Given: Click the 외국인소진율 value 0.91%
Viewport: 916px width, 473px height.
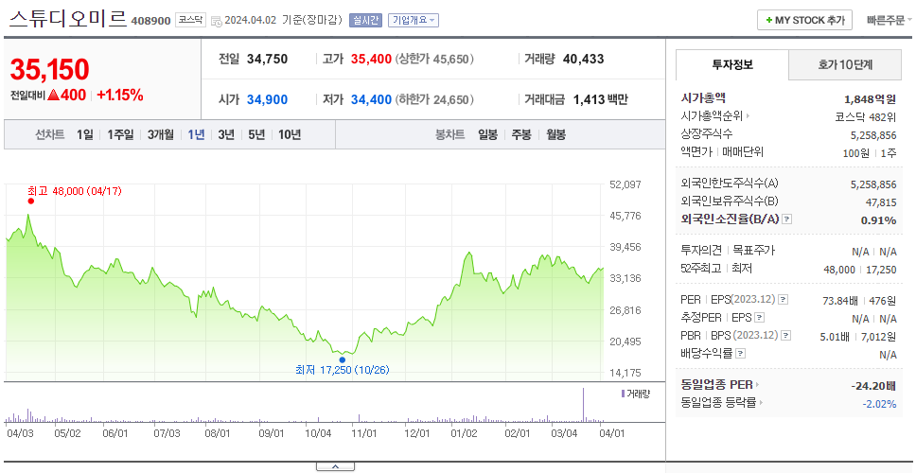Looking at the screenshot, I should (x=878, y=220).
